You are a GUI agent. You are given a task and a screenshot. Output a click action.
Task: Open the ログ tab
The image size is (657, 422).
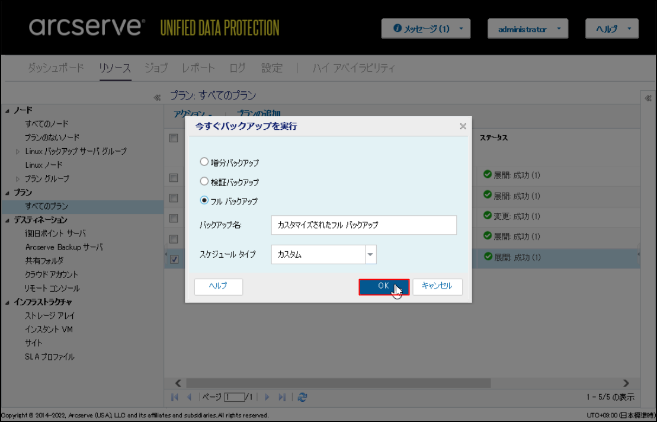coord(238,68)
